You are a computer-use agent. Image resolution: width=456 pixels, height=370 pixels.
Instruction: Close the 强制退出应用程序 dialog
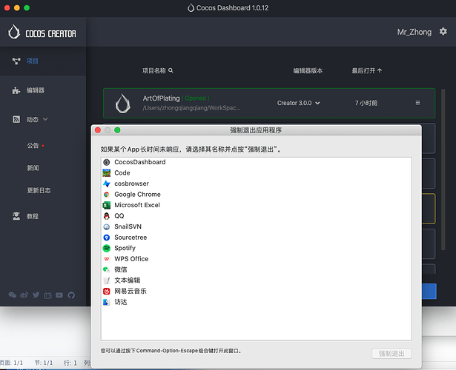98,130
